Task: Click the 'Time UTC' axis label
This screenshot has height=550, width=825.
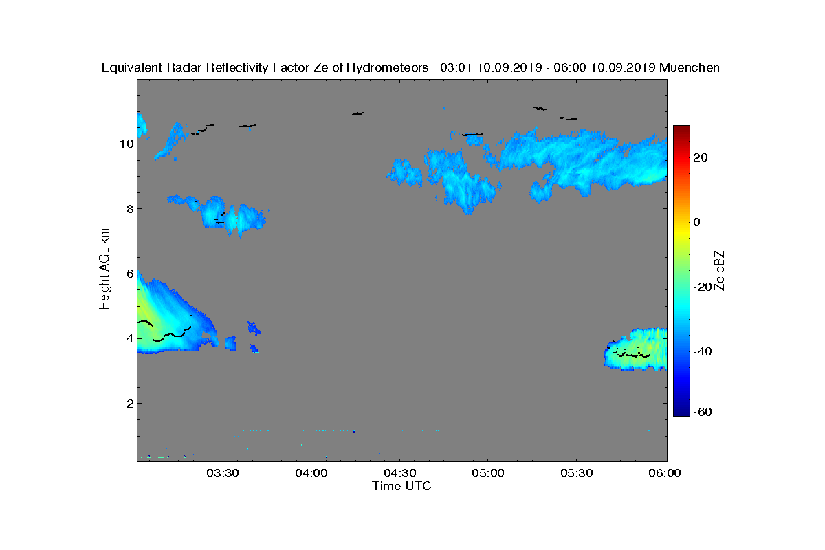Action: (x=401, y=486)
